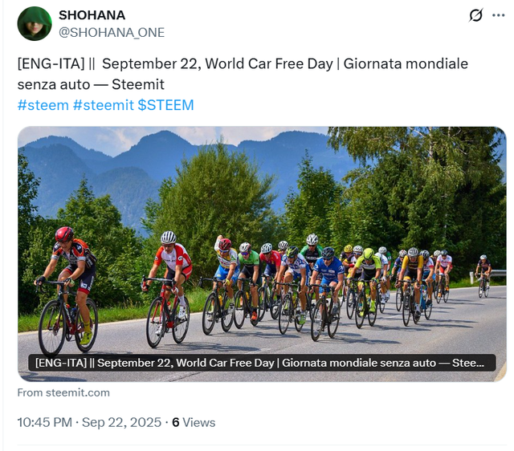This screenshot has width=514, height=451.
Task: Click the $STEEM cashtag
Action: tap(165, 105)
